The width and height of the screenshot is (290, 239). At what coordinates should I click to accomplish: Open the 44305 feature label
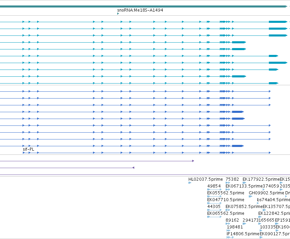point(214,207)
